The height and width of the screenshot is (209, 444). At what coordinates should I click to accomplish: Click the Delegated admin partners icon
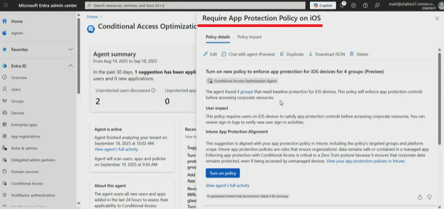[x=5, y=160]
